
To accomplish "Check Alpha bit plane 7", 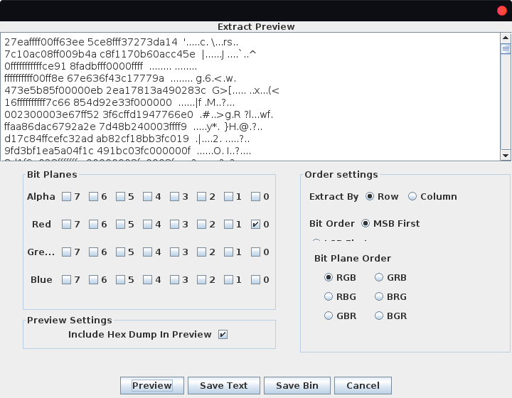I will pos(67,196).
